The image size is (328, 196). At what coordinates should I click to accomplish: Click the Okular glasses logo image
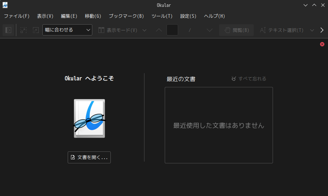tap(89, 118)
